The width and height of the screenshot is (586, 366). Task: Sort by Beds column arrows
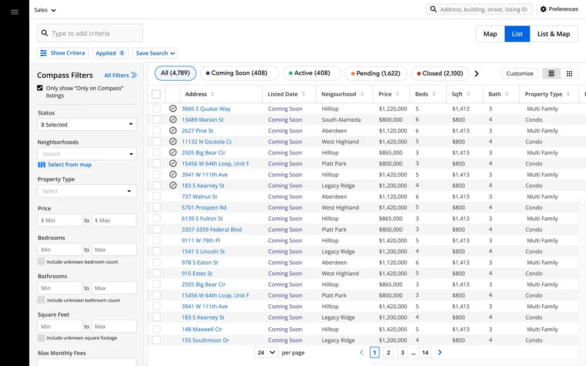[x=434, y=94]
